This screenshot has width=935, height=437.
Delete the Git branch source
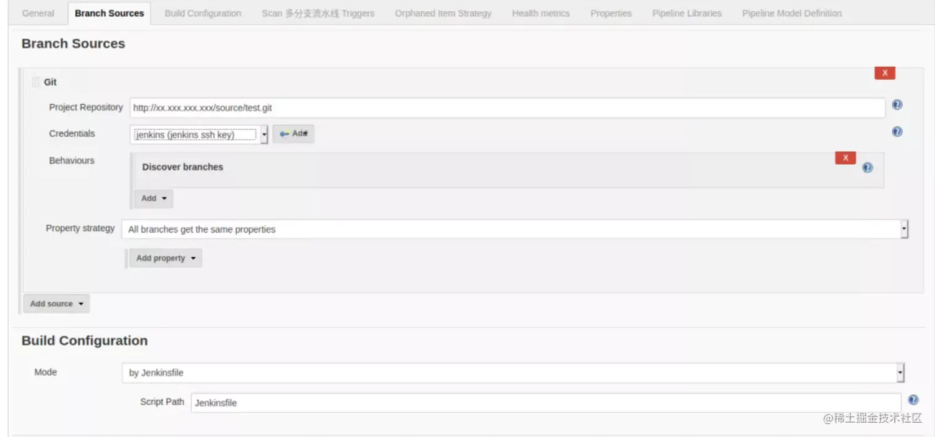[885, 73]
